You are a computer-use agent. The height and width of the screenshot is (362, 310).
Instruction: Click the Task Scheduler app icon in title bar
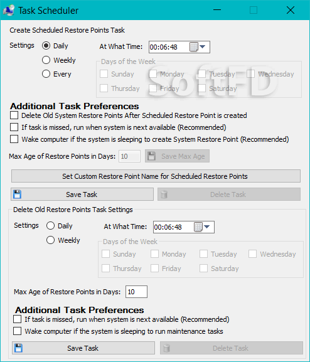click(8, 10)
